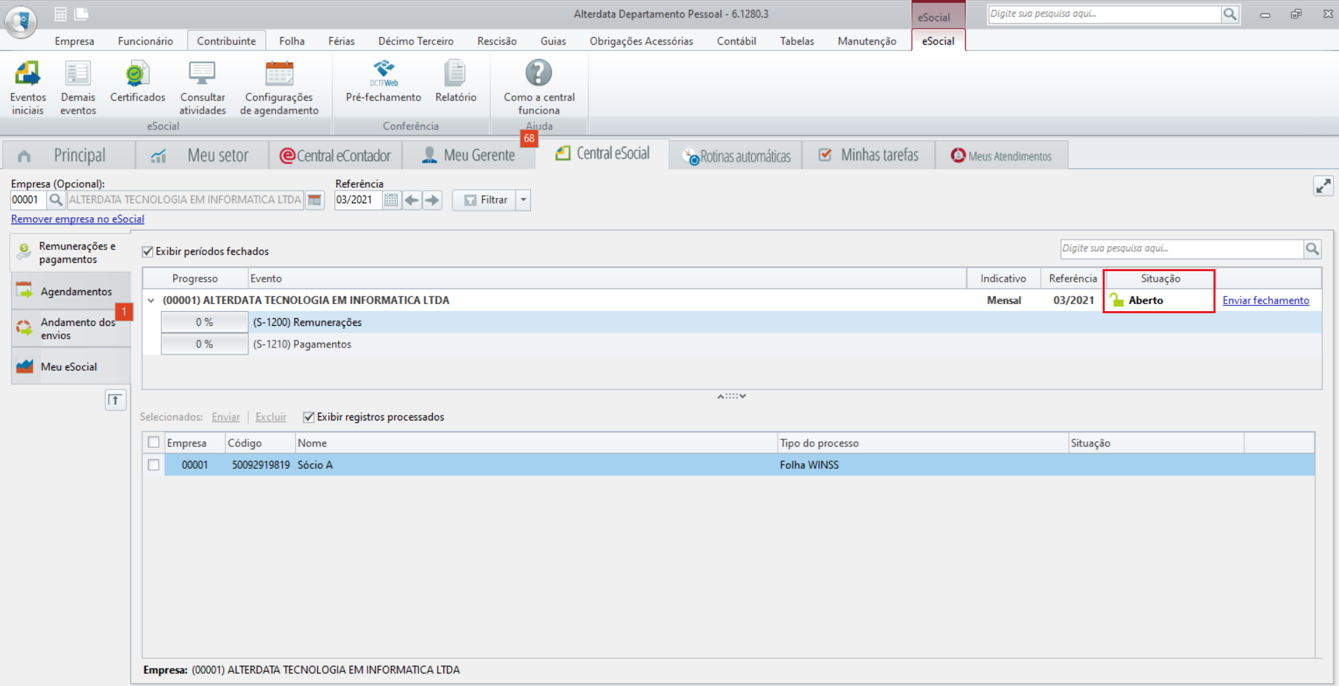This screenshot has width=1339, height=686.
Task: Click the Referência field 03/2021
Action: coord(358,200)
